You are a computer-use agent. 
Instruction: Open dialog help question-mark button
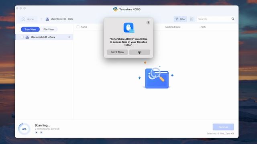coord(148,23)
